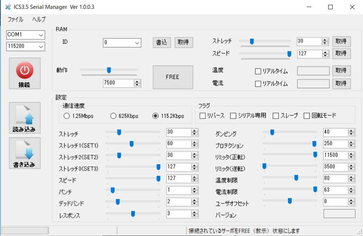The width and height of the screenshot is (363, 236).
Task: Open the COM1 port dropdown
Action: 41,35
